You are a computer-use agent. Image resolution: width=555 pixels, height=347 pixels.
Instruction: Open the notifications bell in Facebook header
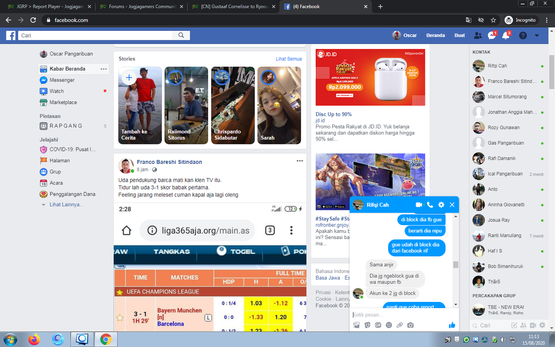506,36
